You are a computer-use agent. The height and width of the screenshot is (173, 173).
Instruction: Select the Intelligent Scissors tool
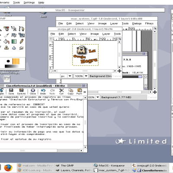(14, 29)
